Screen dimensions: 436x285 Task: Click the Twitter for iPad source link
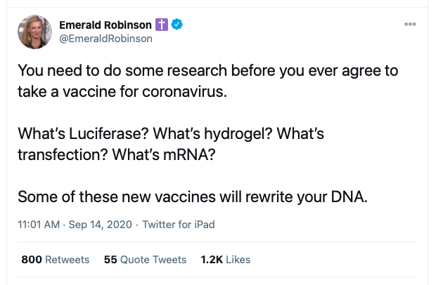[178, 225]
